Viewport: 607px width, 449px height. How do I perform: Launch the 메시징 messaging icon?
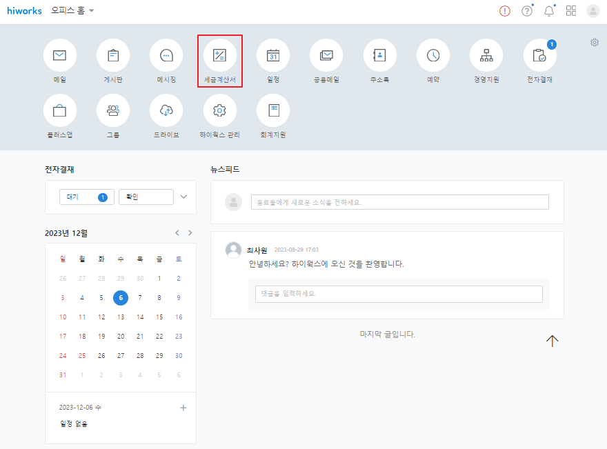pyautogui.click(x=166, y=56)
